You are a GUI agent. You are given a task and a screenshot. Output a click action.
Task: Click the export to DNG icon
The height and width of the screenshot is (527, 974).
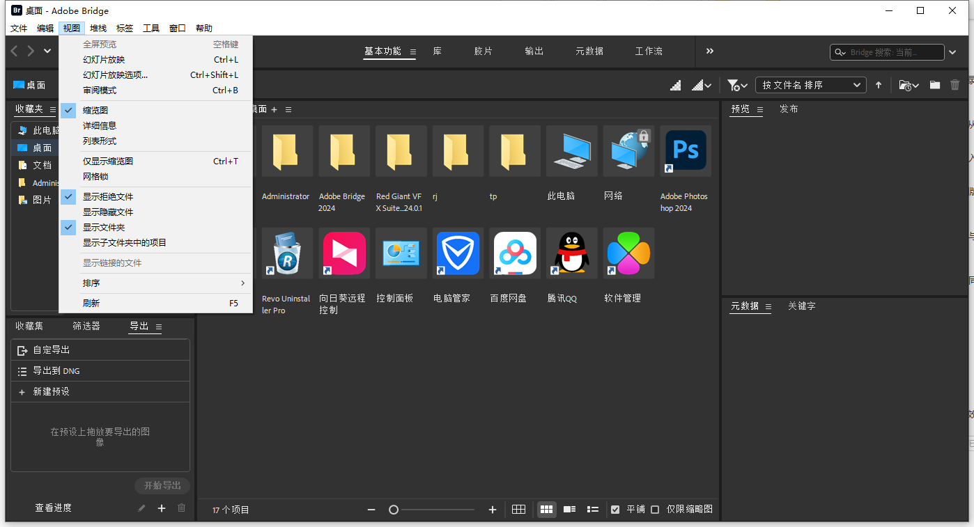[x=22, y=370]
